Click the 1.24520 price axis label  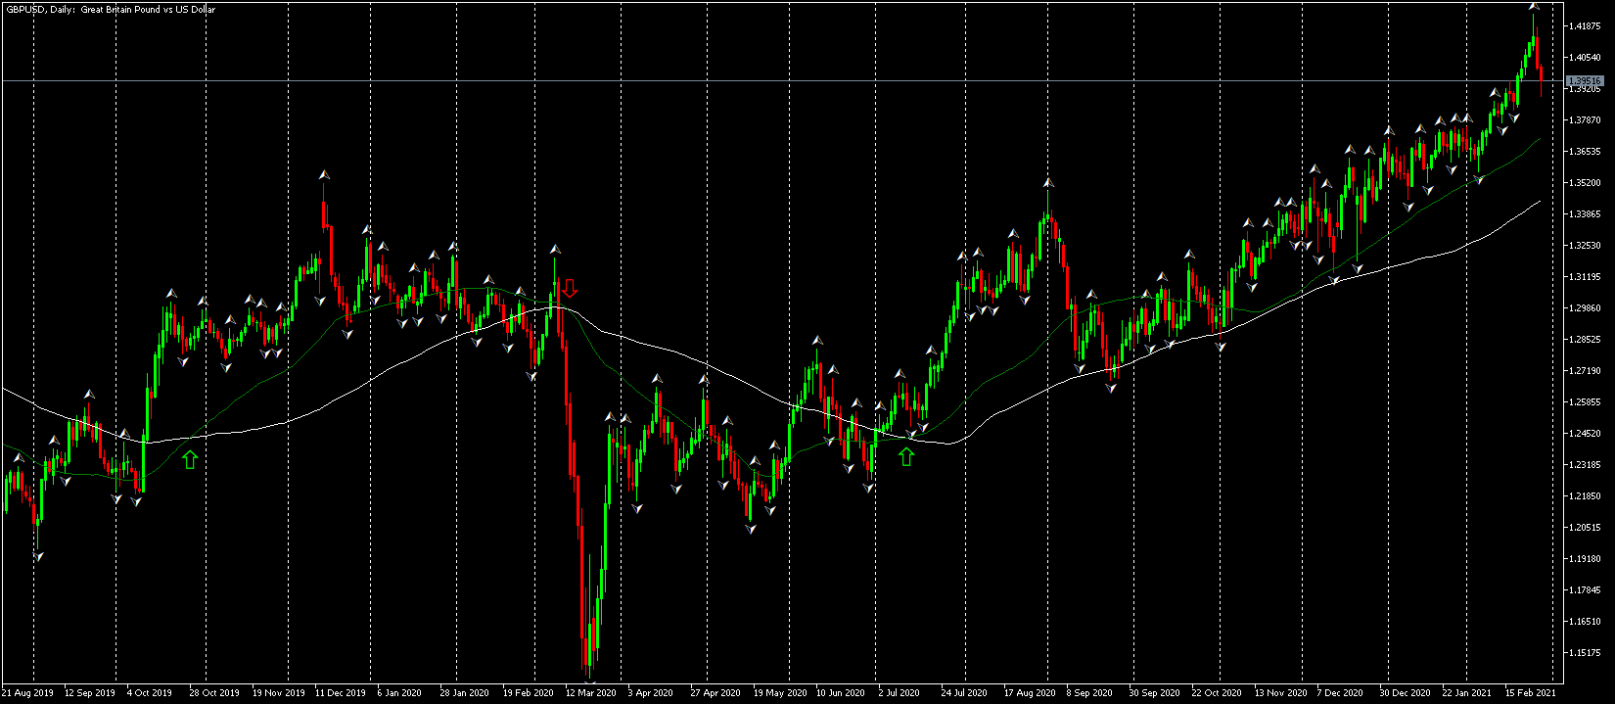coord(1585,433)
